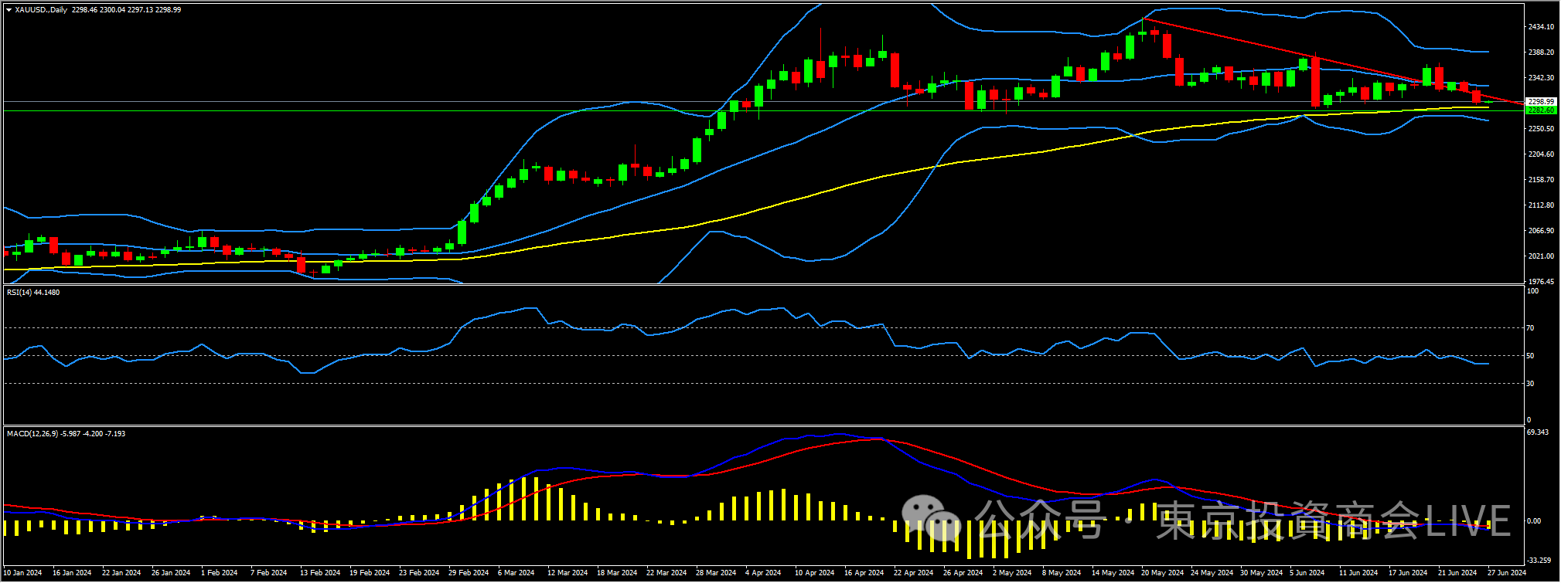Click the 5 Jun 2024 date label
This screenshot has height=583, width=1561.
1307,573
